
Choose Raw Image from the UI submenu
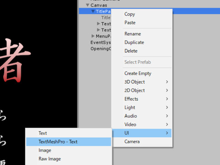pyautogui.click(x=69, y=159)
